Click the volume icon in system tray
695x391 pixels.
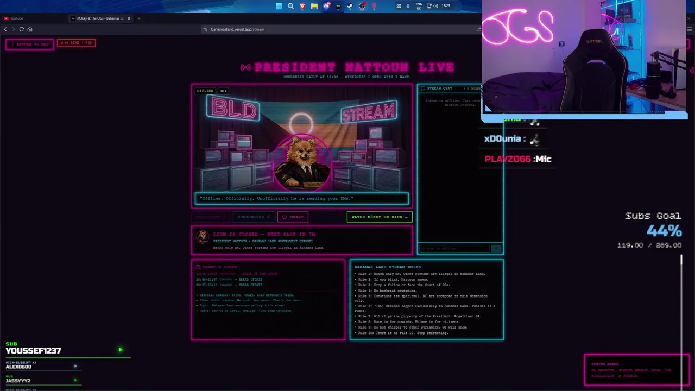coord(435,6)
